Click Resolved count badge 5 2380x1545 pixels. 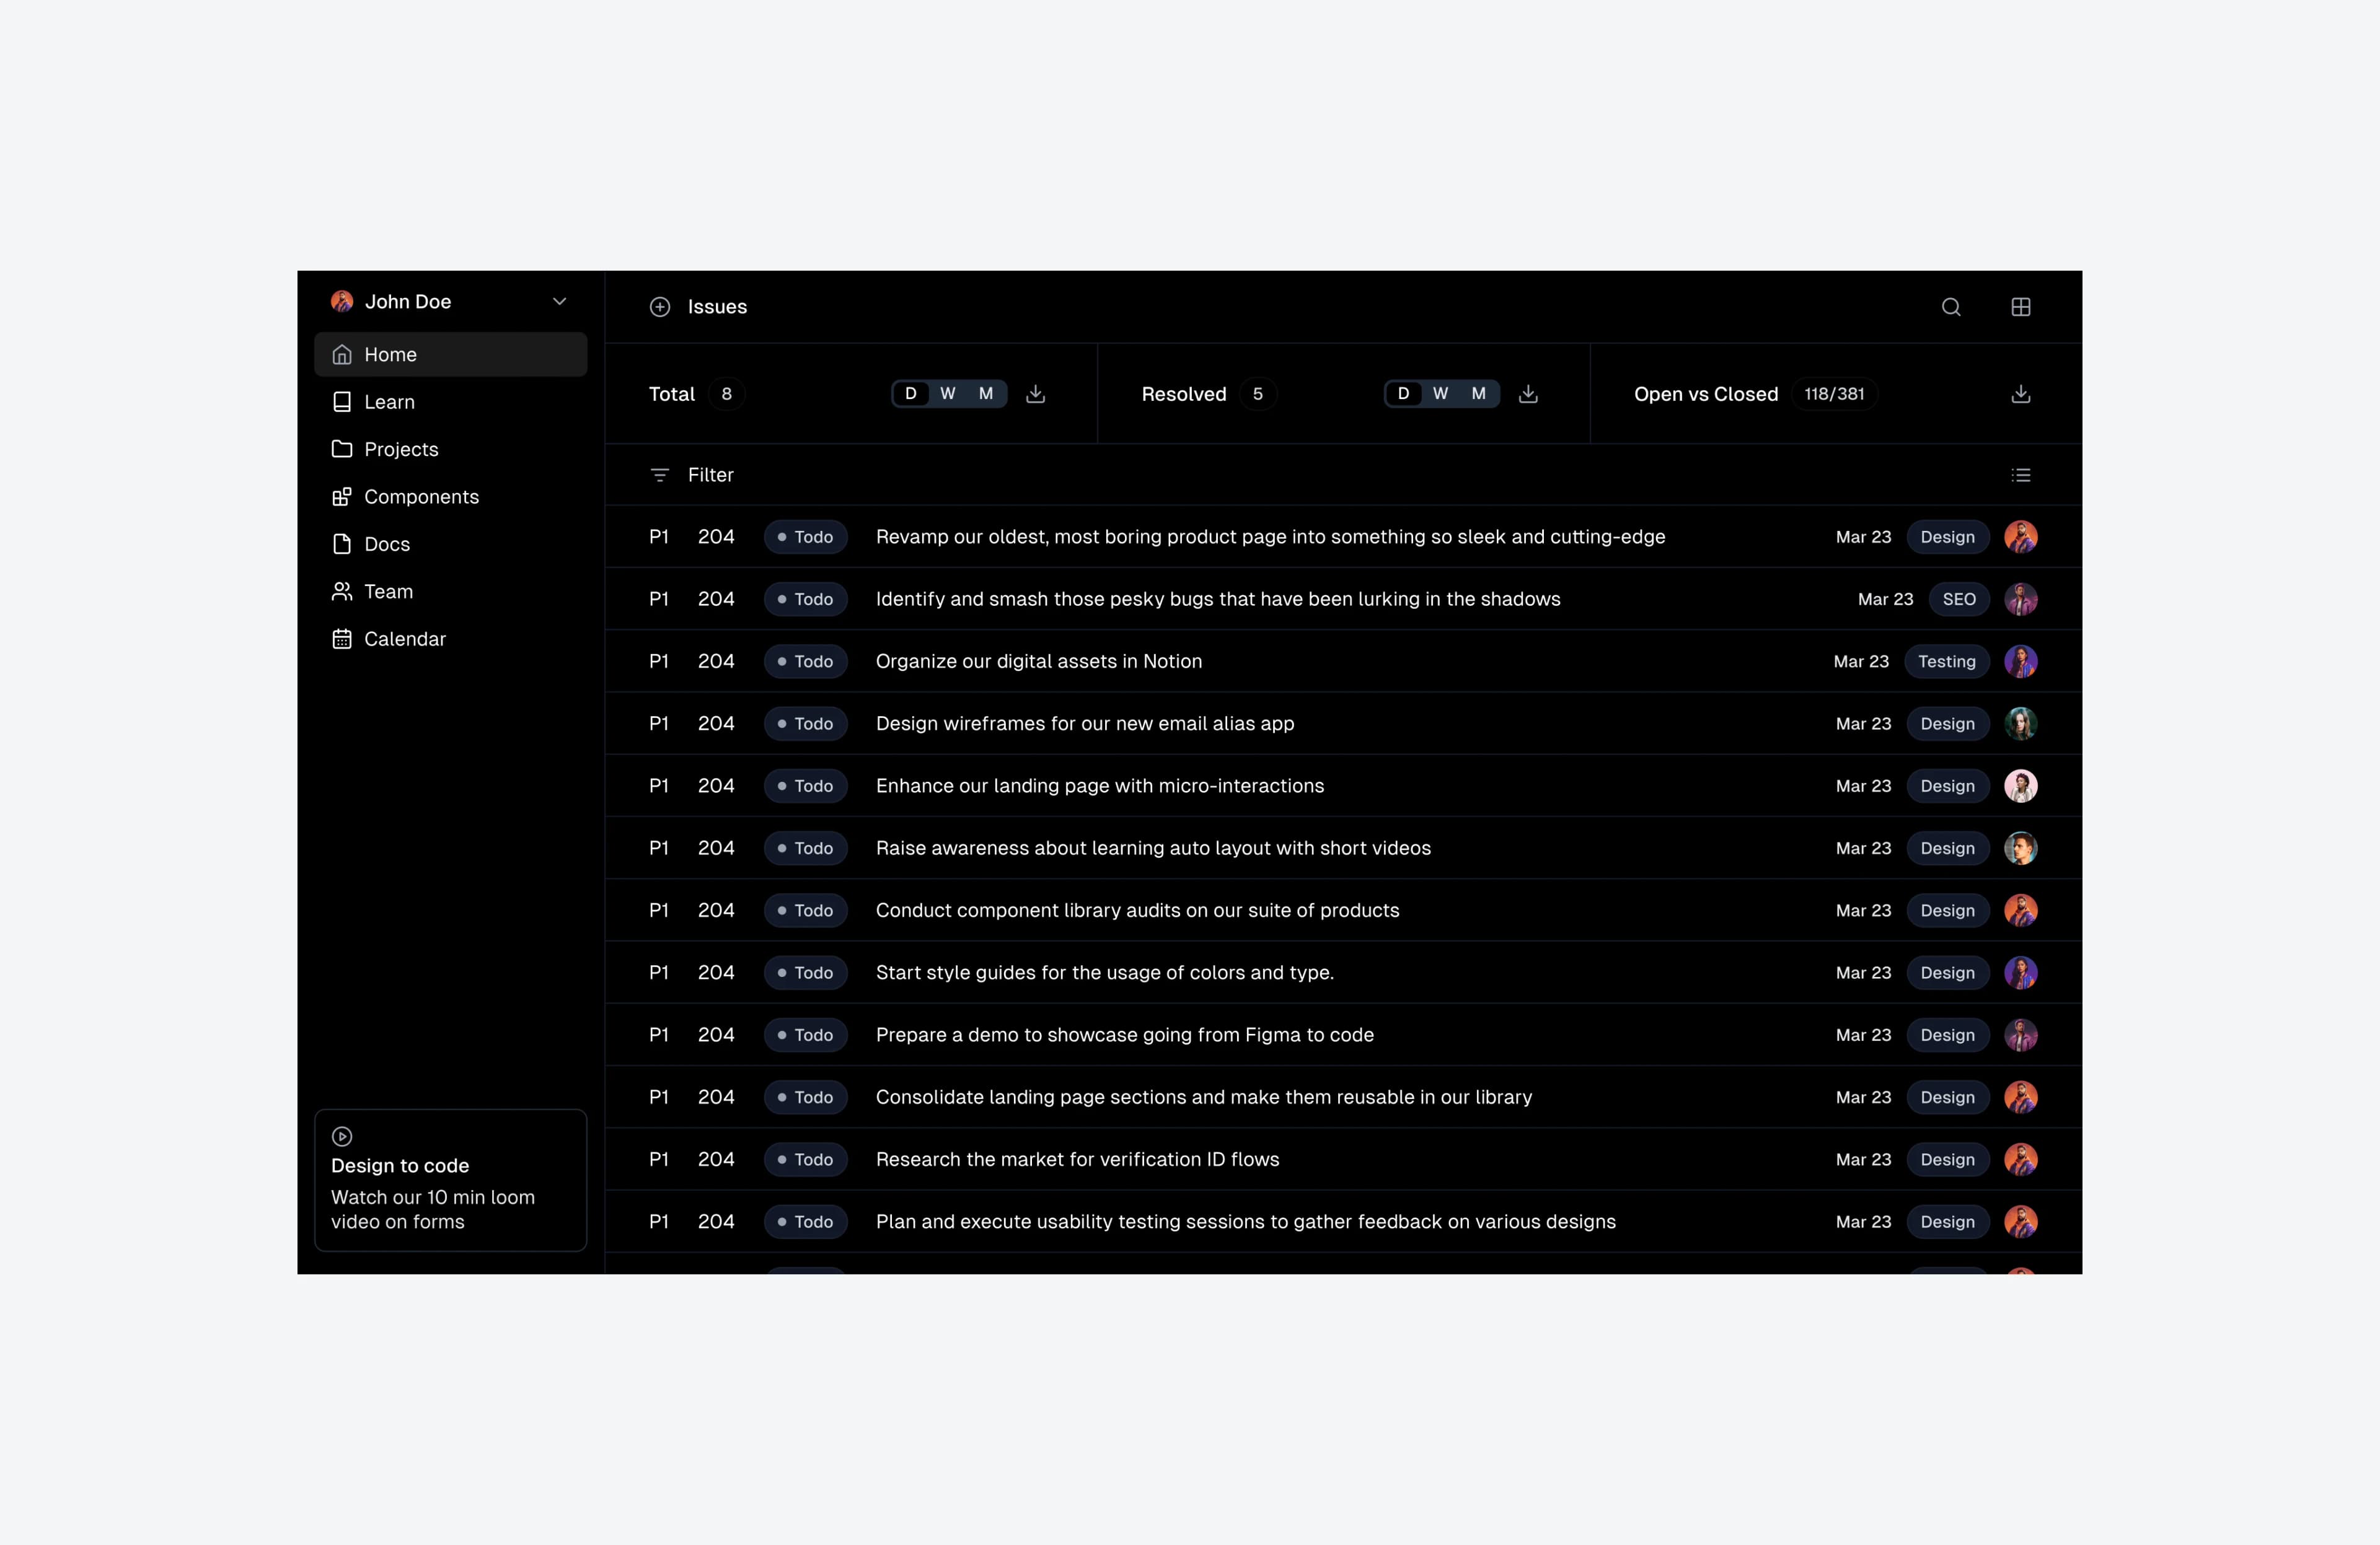(x=1258, y=394)
